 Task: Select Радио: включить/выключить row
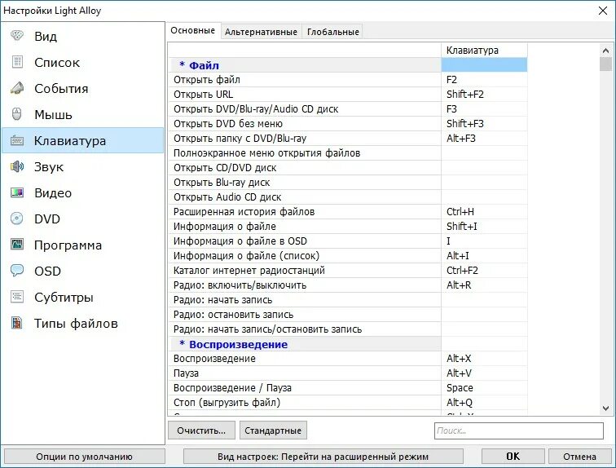click(348, 285)
